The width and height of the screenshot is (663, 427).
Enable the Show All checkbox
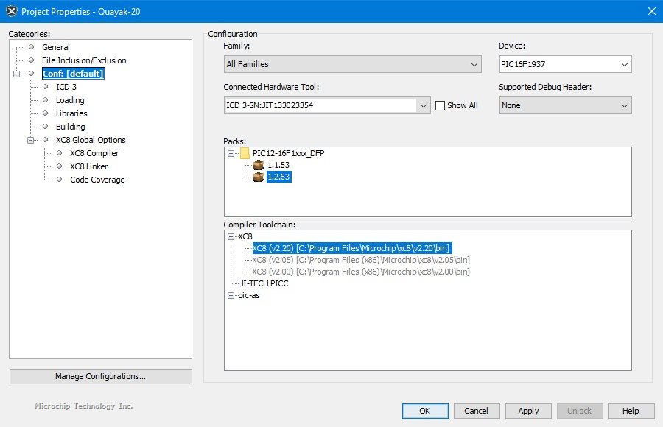pos(441,105)
